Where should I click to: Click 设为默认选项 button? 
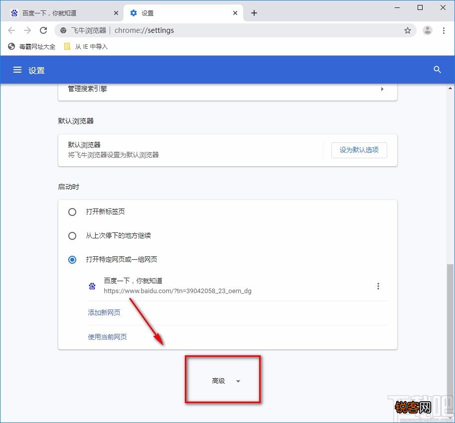(359, 150)
